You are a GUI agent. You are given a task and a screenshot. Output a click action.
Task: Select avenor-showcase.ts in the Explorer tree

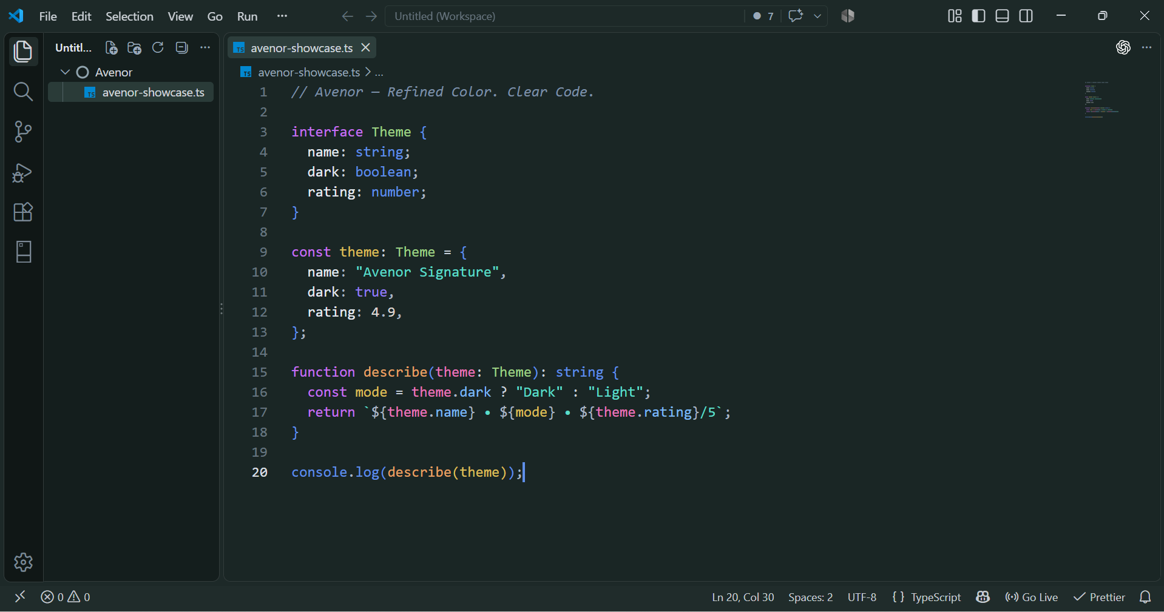(x=130, y=92)
